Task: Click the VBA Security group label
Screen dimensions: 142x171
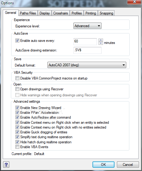Action: pos(23,73)
